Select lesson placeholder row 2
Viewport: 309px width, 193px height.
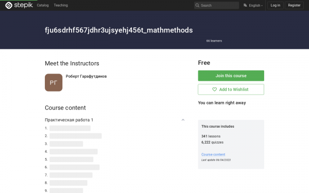coord(76,136)
